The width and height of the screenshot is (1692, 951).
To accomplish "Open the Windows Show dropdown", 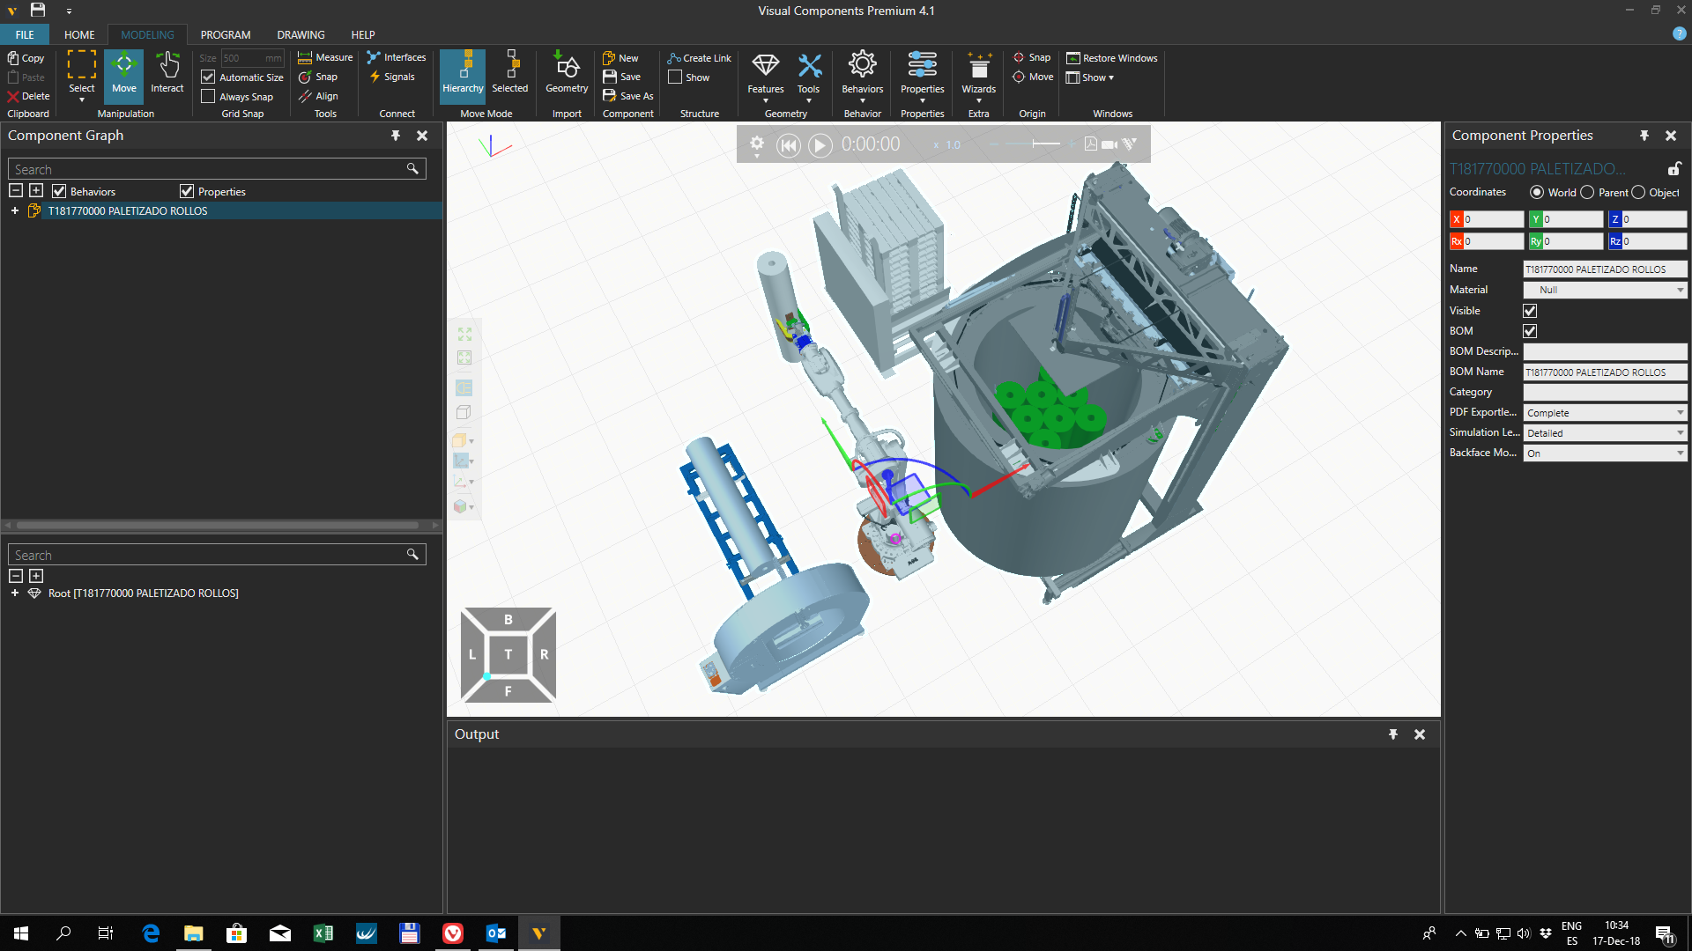I will [x=1090, y=77].
